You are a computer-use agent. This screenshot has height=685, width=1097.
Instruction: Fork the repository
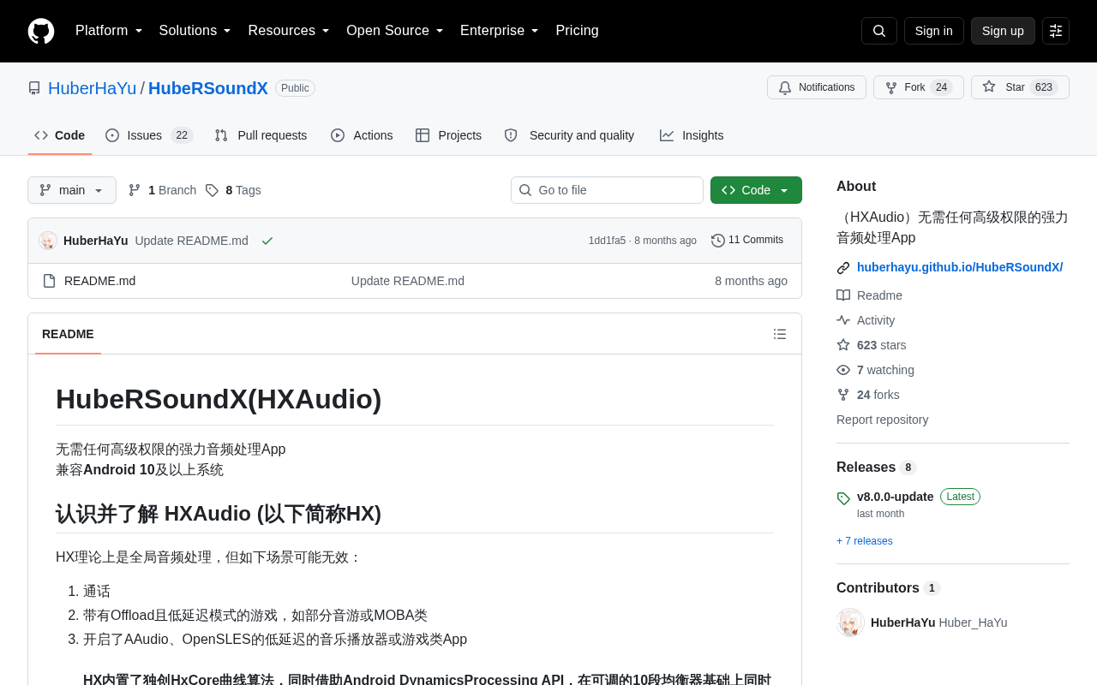click(x=919, y=87)
